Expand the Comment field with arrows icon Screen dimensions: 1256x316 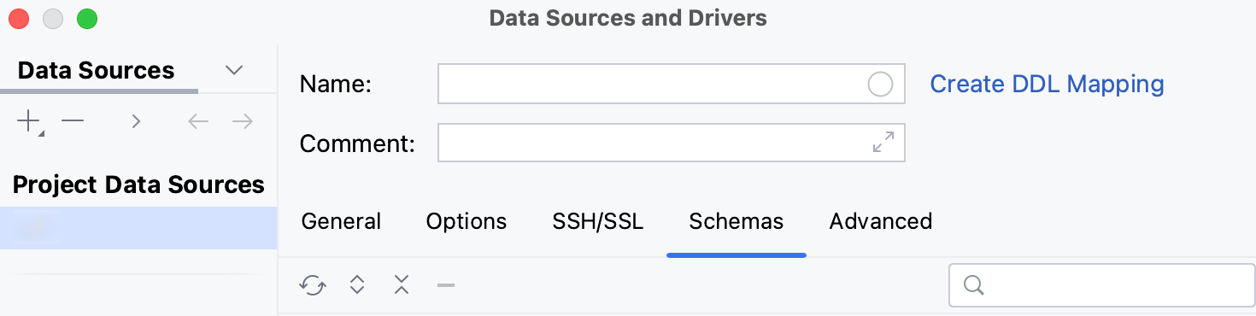pyautogui.click(x=883, y=142)
